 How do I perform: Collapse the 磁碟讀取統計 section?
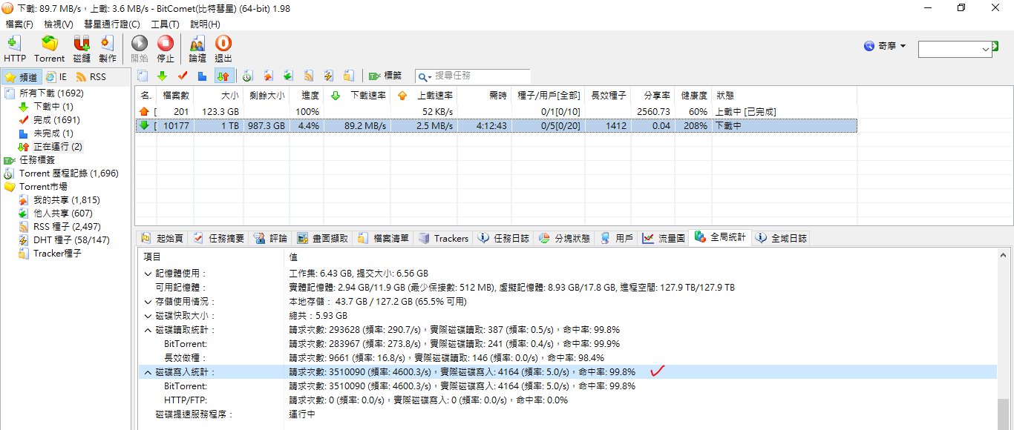148,330
